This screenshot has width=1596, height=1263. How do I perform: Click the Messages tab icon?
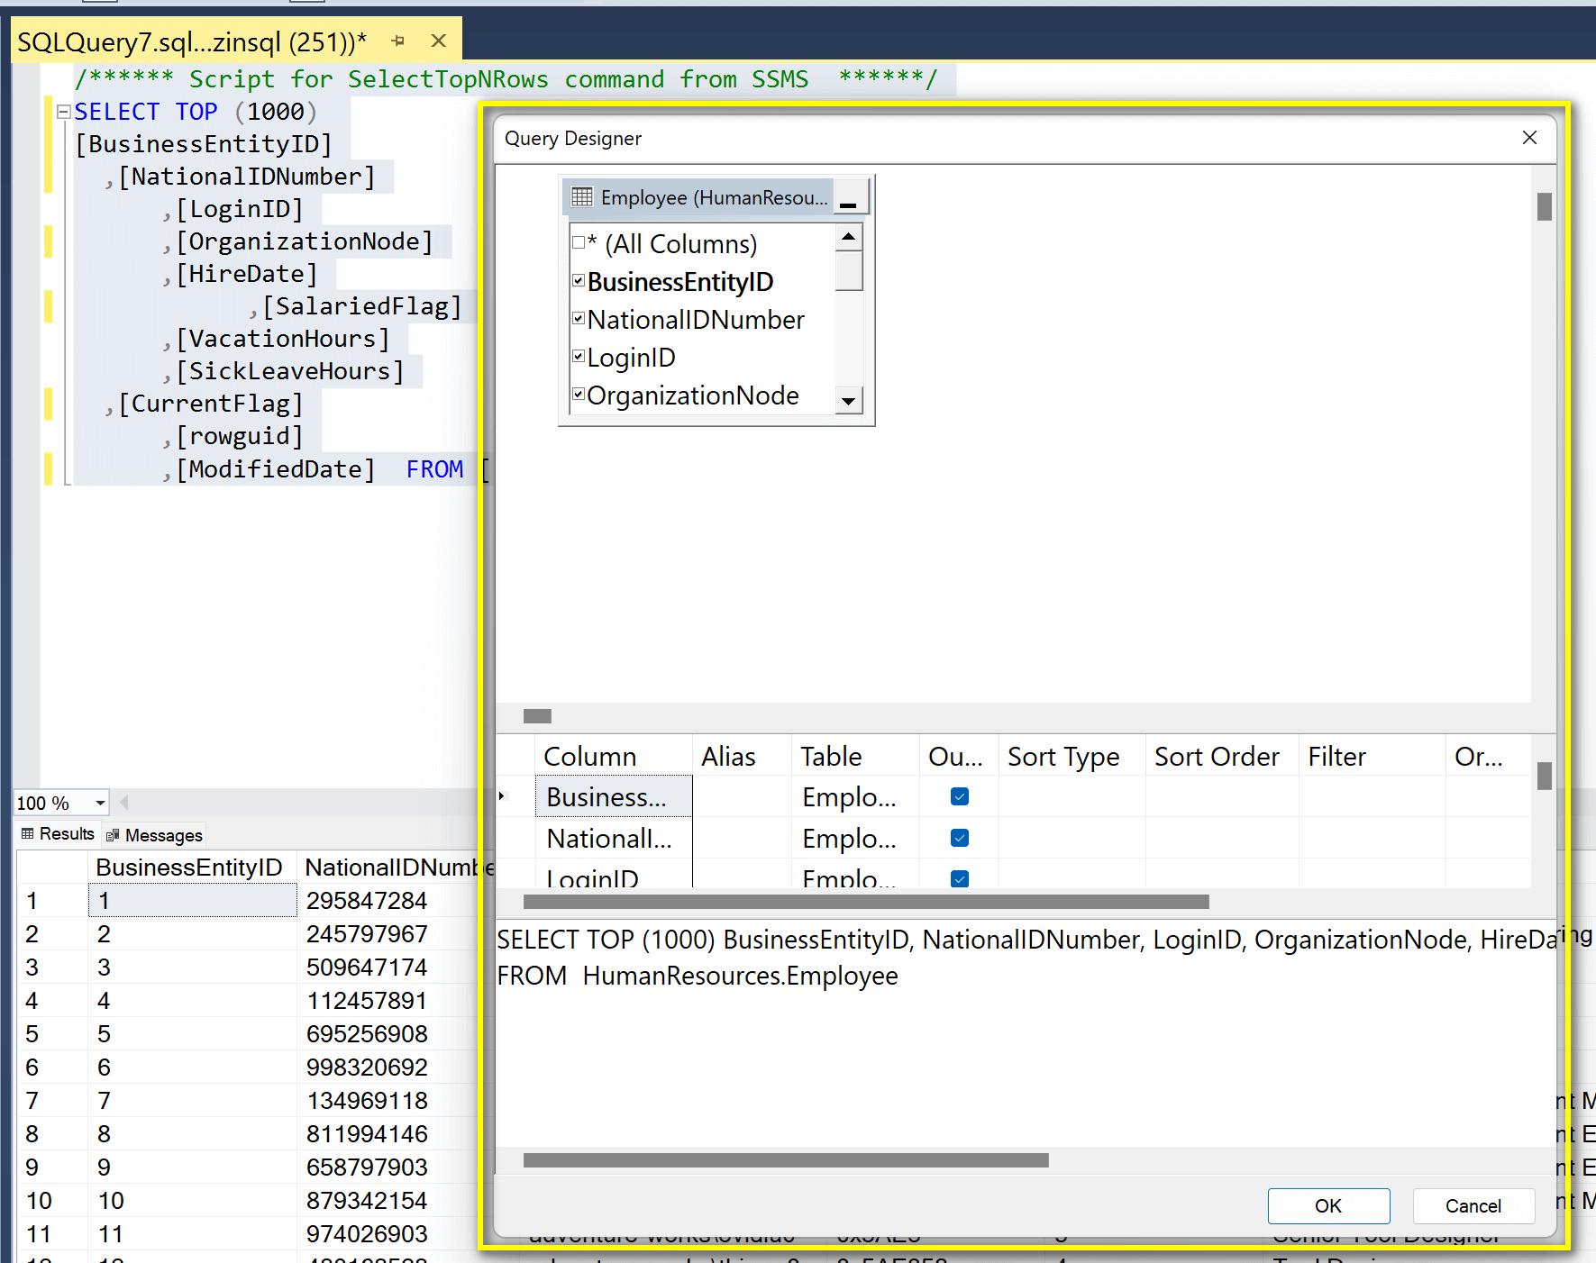[112, 835]
